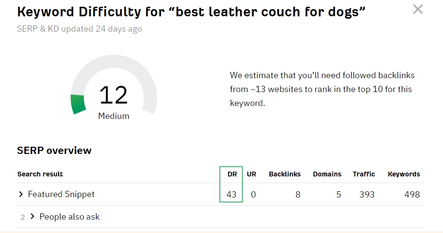
Task: Click the DR value 43
Action: point(232,194)
